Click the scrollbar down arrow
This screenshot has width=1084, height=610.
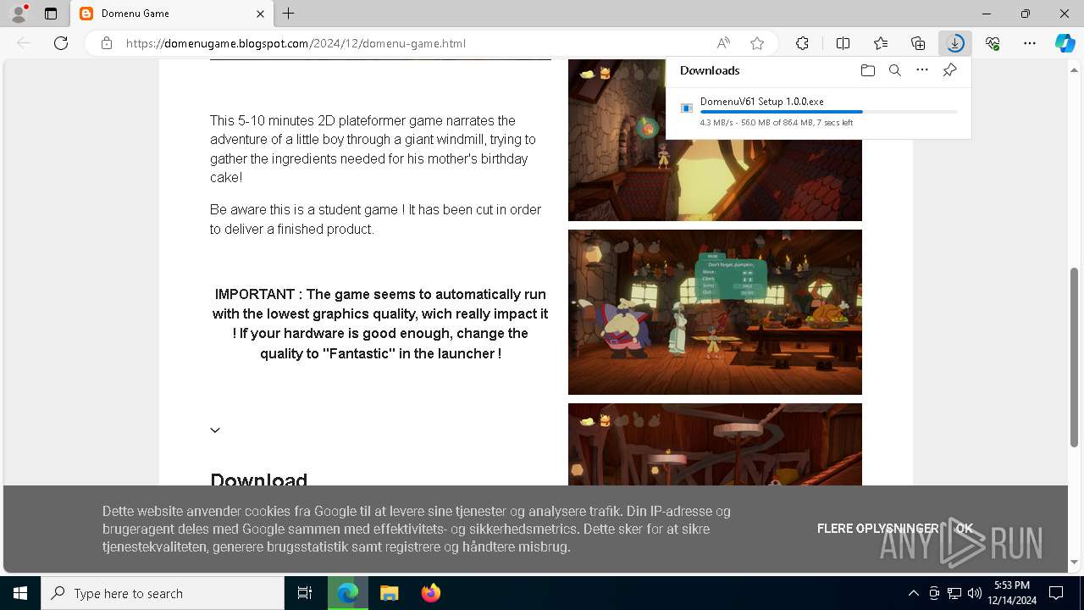pos(1075,563)
